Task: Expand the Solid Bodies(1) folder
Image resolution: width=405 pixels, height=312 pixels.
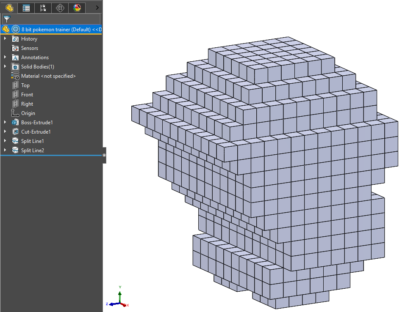Action: tap(5, 66)
